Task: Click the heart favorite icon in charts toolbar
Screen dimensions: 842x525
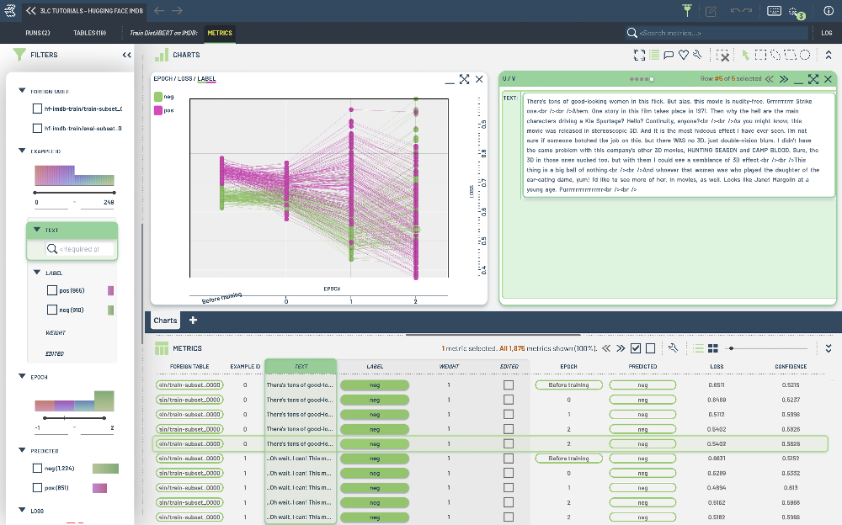Action: [683, 55]
